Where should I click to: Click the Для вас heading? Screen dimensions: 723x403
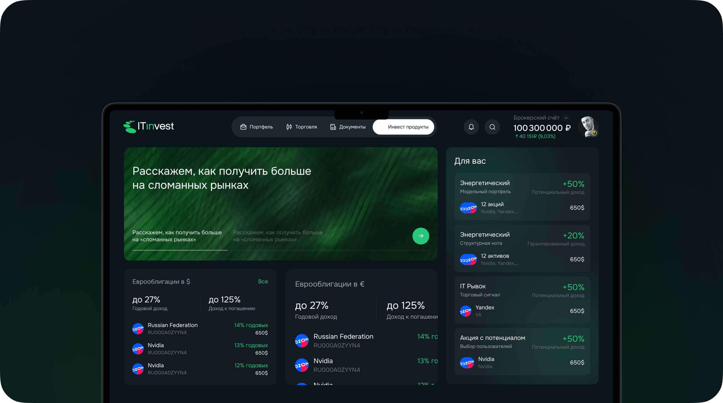470,161
